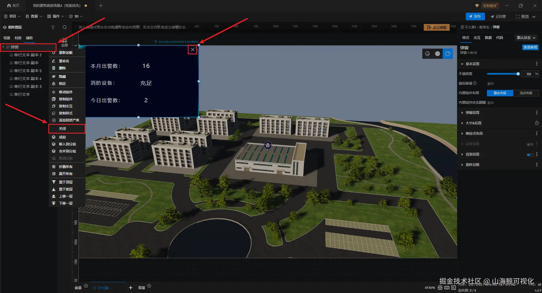Viewport: 542px width, 293px height.
Task: Add a new screen tab beside 子大屏1
Action: (x=130, y=288)
